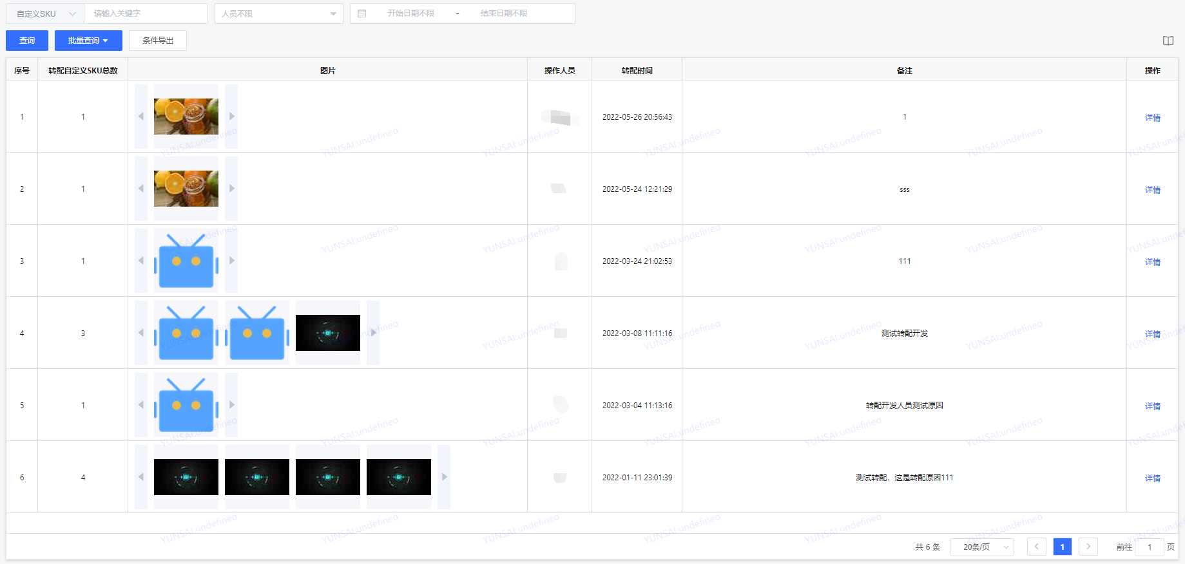Screen dimensions: 1185x564
Task: Click the previous page arrow in pagination
Action: click(1036, 547)
